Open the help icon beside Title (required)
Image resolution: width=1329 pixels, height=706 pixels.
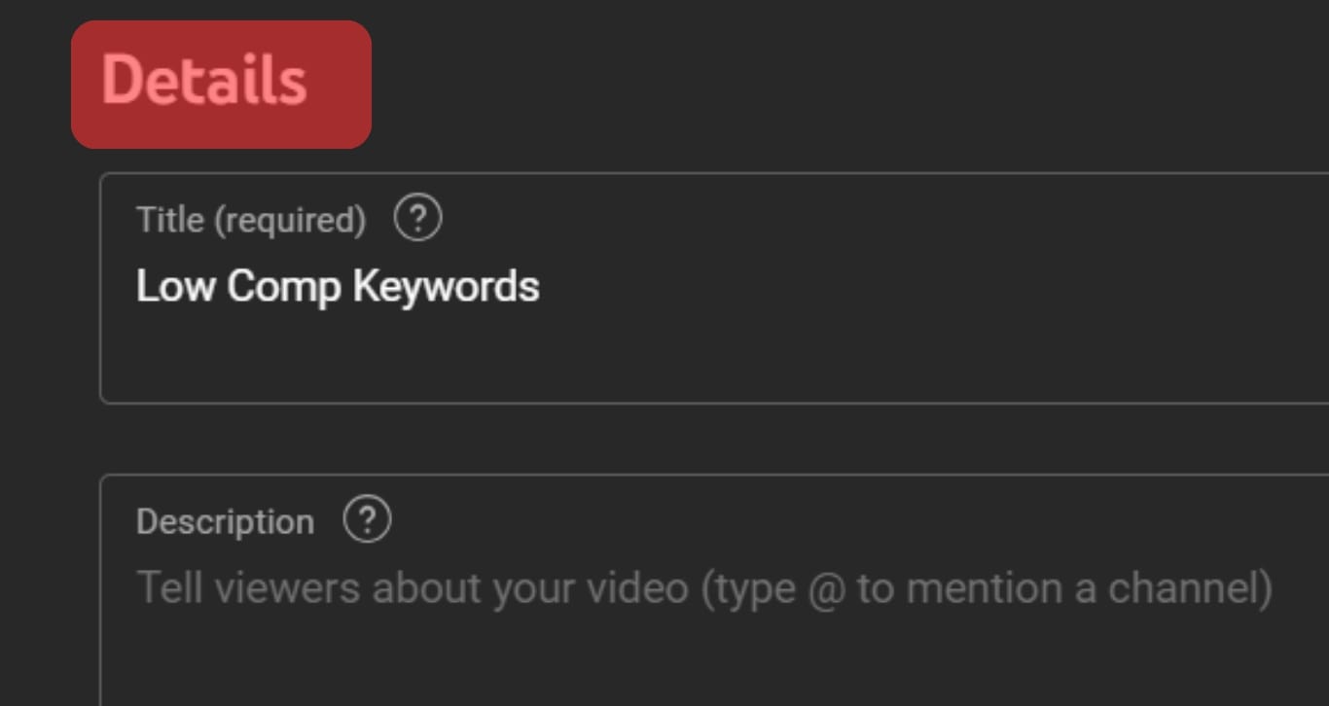tap(418, 219)
